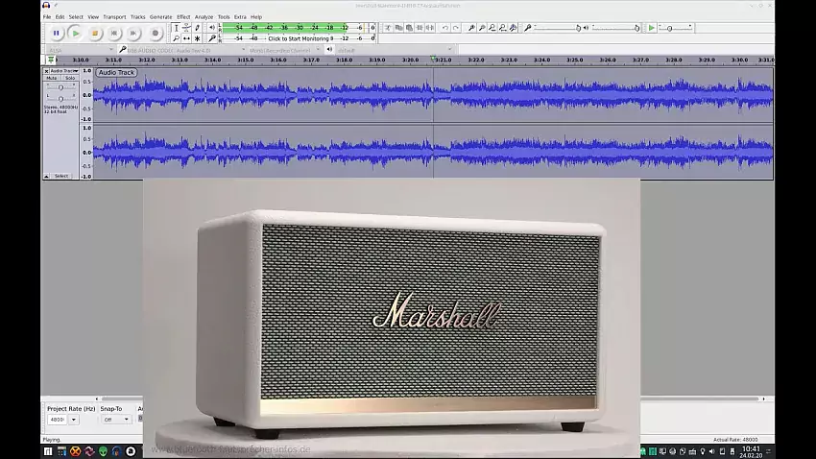Click the green playhead marker on timeline
The image size is (816, 459).
[x=433, y=59]
